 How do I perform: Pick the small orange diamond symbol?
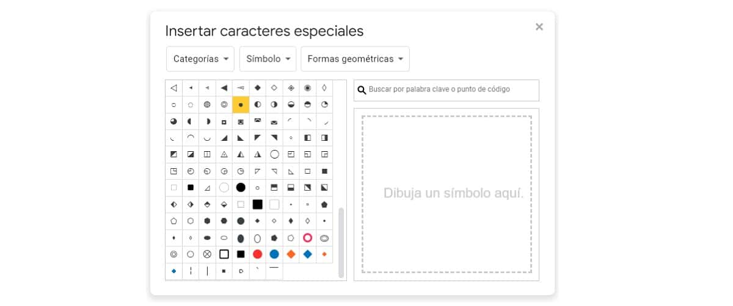click(x=324, y=254)
